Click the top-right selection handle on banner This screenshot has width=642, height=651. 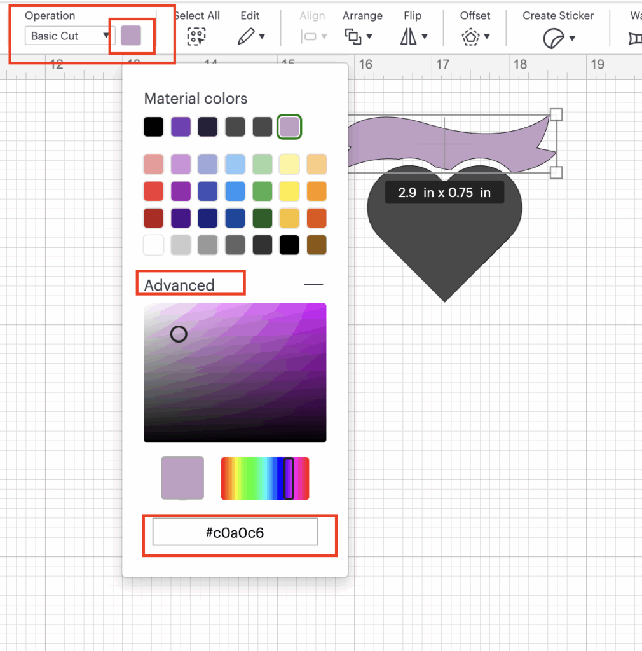coord(556,114)
